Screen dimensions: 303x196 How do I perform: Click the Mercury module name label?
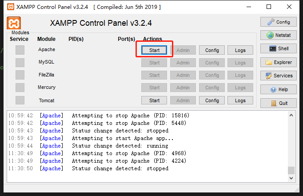click(47, 87)
